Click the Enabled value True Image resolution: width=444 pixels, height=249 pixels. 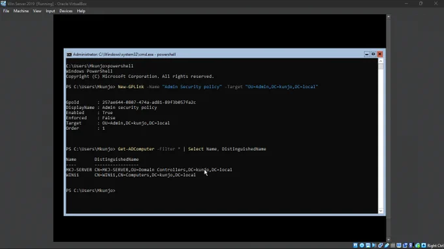click(107, 113)
